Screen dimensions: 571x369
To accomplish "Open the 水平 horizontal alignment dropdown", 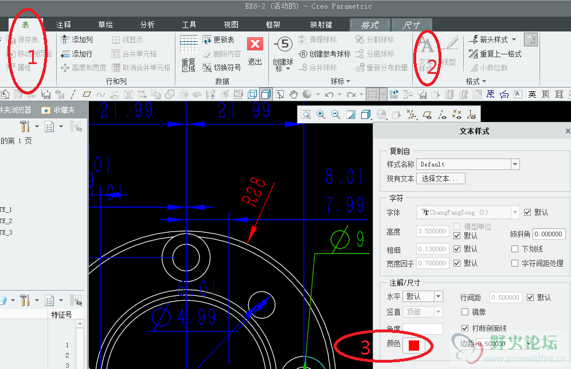I will pos(439,297).
